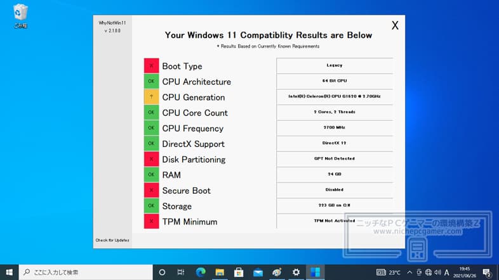Click the WhyNotWin11 taskbar icon
Image resolution: width=499 pixels, height=280 pixels.
pos(315,272)
